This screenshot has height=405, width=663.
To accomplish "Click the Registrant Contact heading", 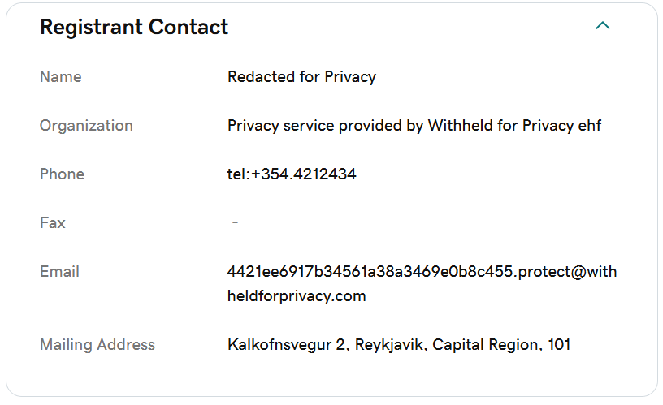I will point(134,27).
